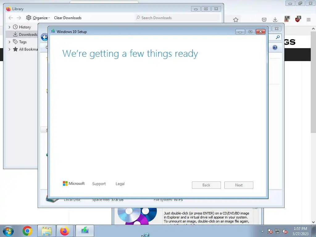The image size is (316, 237).
Task: Expand the History tree node
Action: click(x=9, y=27)
